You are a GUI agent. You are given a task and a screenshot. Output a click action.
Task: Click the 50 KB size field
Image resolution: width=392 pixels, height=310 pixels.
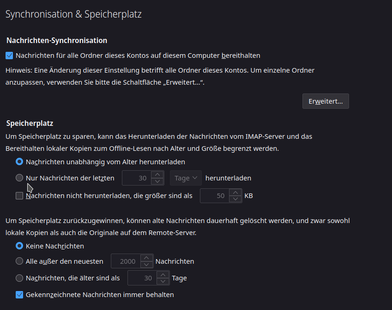(215, 196)
